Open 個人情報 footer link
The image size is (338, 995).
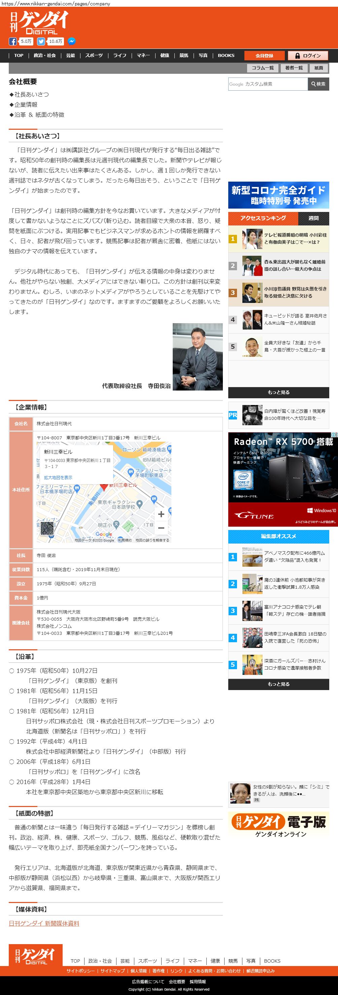[138, 971]
